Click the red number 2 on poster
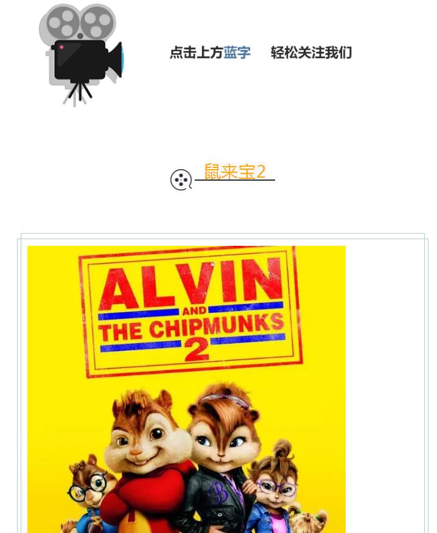 point(197,350)
